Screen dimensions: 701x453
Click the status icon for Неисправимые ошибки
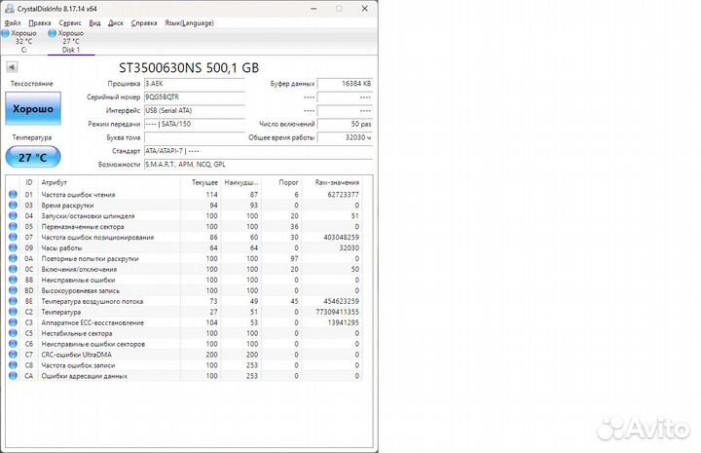point(13,280)
